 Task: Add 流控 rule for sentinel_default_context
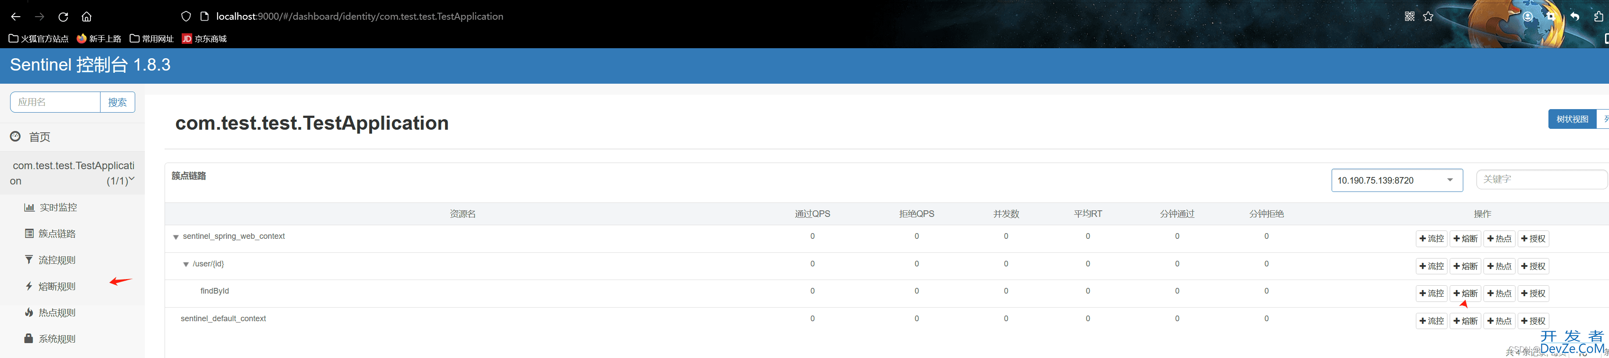coord(1432,321)
